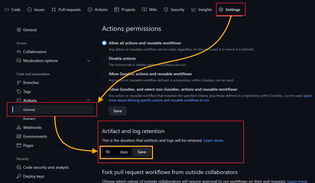
Task: Click the Code tab angle-brackets icon
Action: coord(7,10)
